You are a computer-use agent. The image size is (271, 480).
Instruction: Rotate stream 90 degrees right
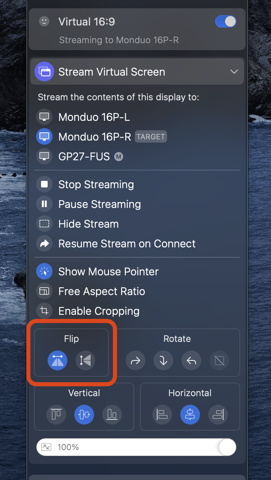point(135,360)
